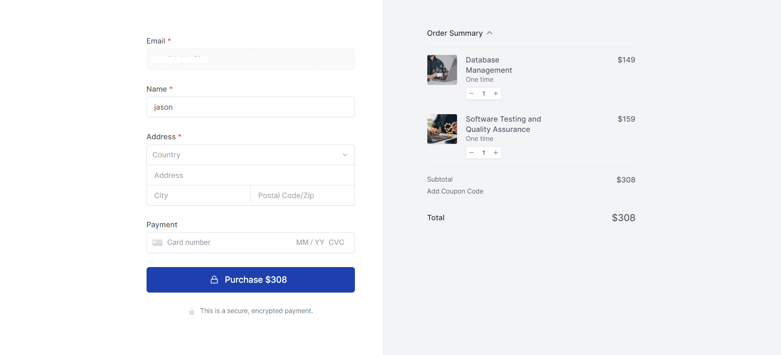Viewport: 781px width, 355px height.
Task: Select the street Address input
Action: tap(250, 175)
